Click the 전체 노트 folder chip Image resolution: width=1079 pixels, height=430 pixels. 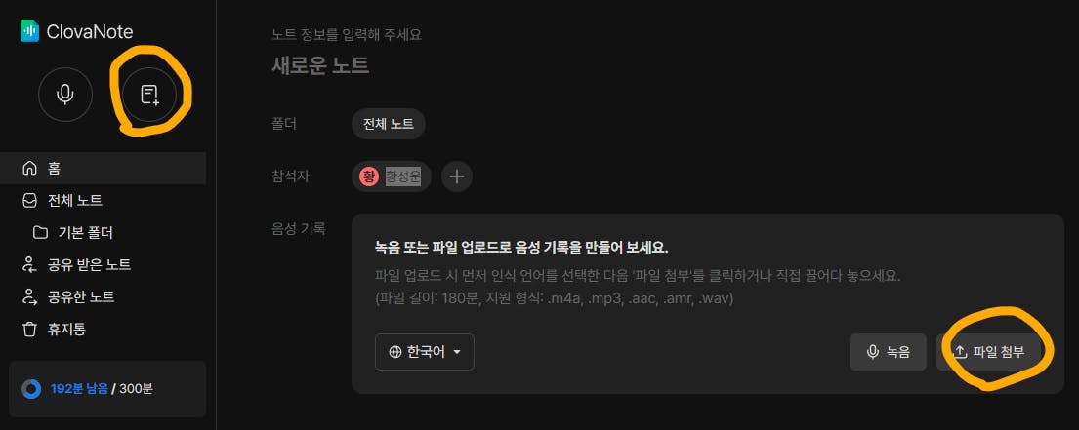(x=388, y=125)
